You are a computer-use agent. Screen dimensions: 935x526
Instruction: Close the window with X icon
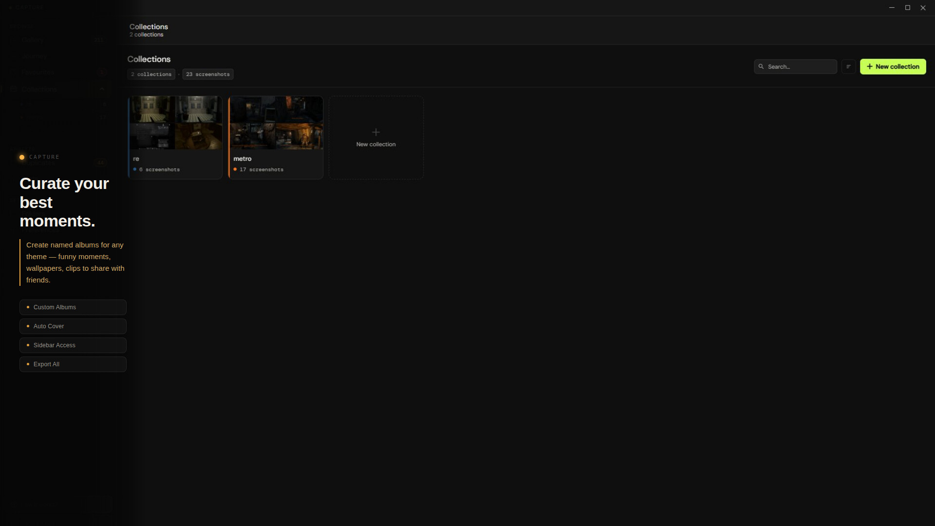pyautogui.click(x=923, y=8)
